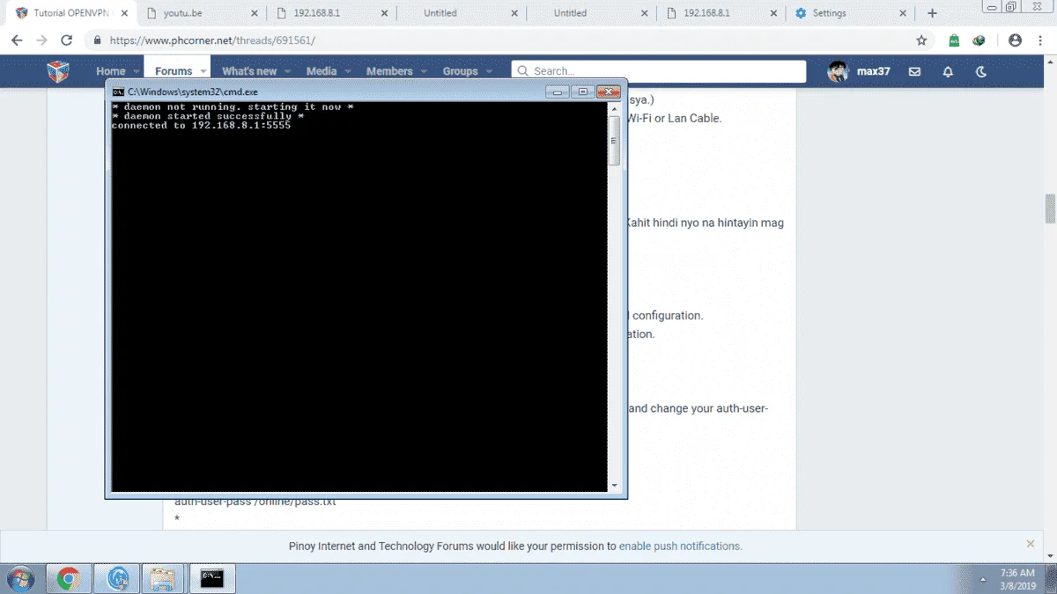The height and width of the screenshot is (594, 1057).
Task: Click the browser Forward arrow
Action: click(x=41, y=40)
